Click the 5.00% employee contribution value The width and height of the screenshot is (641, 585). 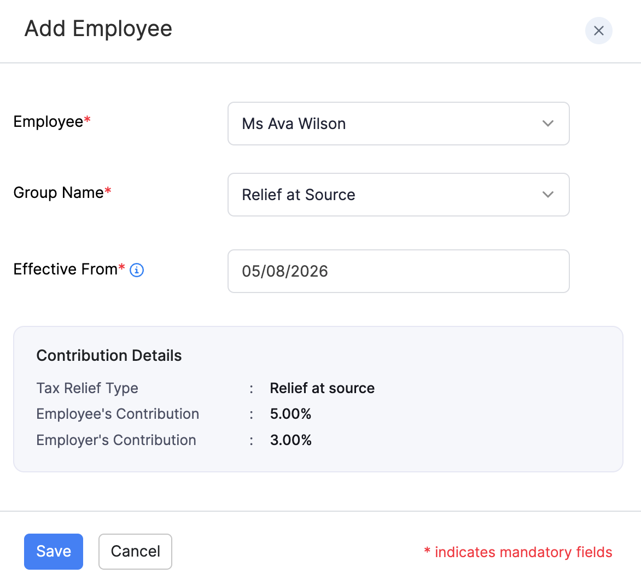click(290, 414)
